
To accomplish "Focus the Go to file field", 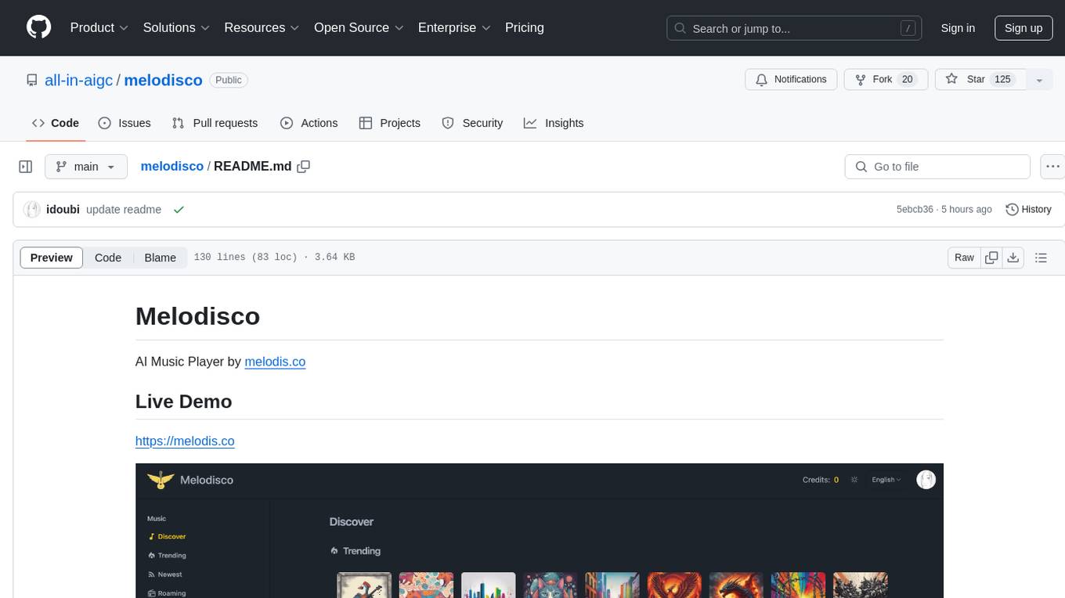I will point(937,167).
